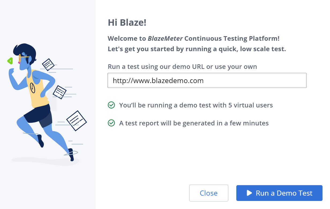Screen dimensions: 330x209
Task: Click the topmost flying paper sheet icon
Action: tap(48, 64)
